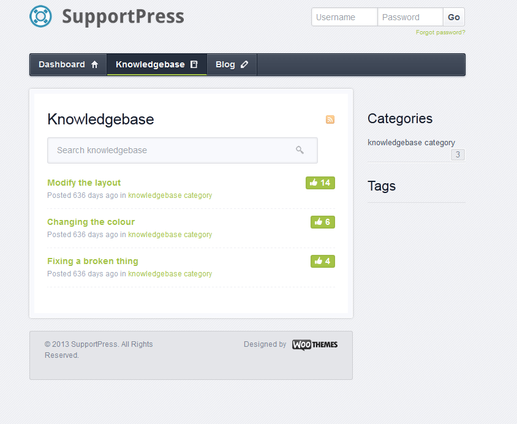Focus the Username input field
This screenshot has width=517, height=424.
pos(344,17)
